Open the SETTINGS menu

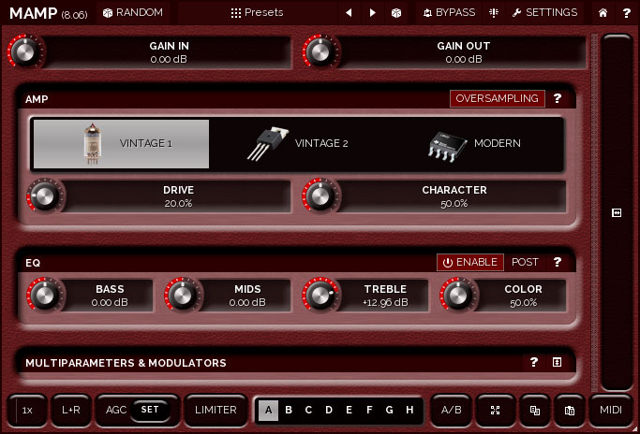pyautogui.click(x=544, y=13)
